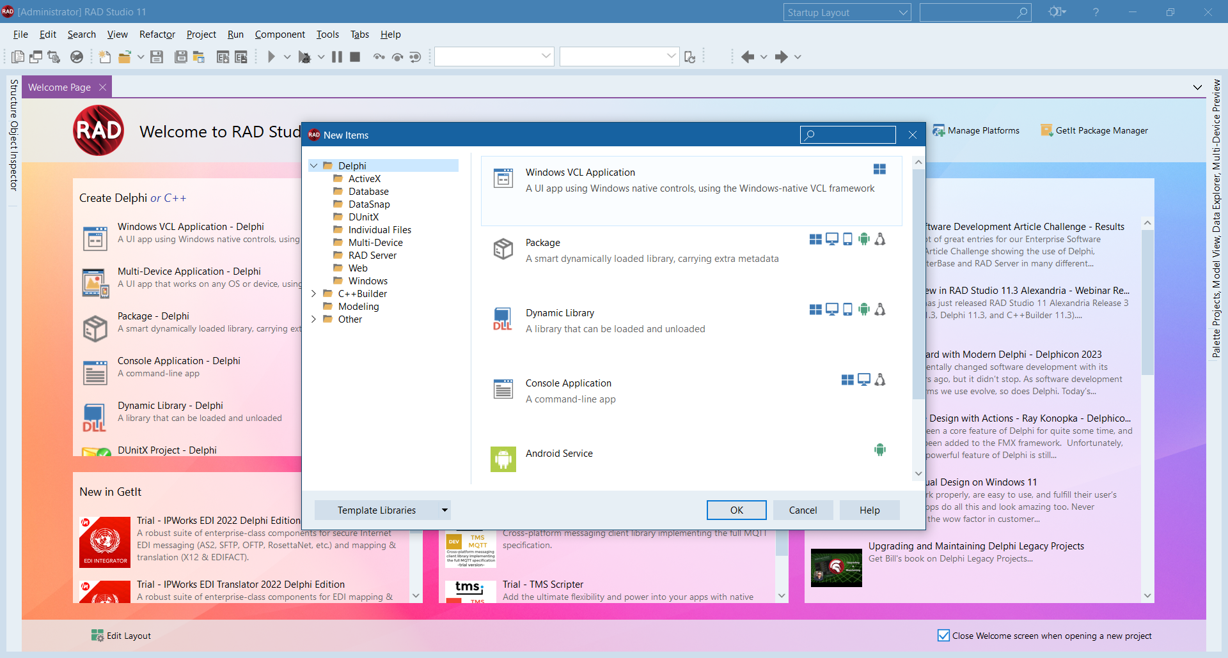Click the Toggle Form/Unit toolbar icon

[x=54, y=57]
